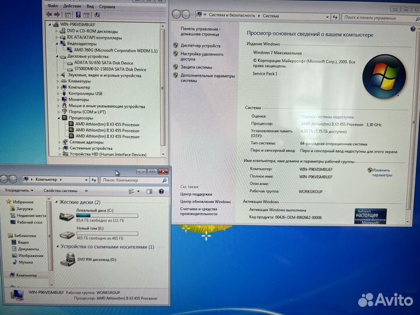Screen dimensions: 420x315
Task: Click Изменить параметры link
Action: point(381,173)
